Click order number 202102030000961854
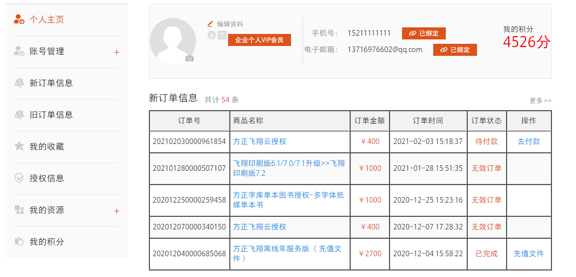576x277 pixels. point(189,141)
